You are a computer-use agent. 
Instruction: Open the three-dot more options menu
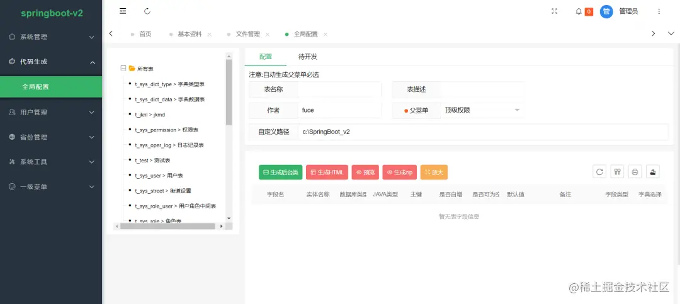[x=659, y=12]
